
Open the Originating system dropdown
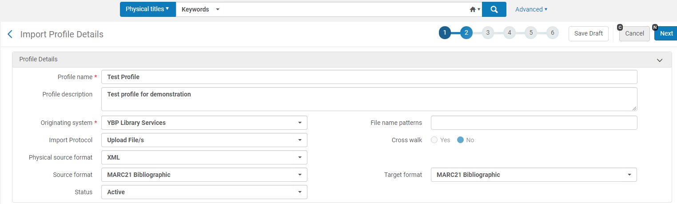204,123
